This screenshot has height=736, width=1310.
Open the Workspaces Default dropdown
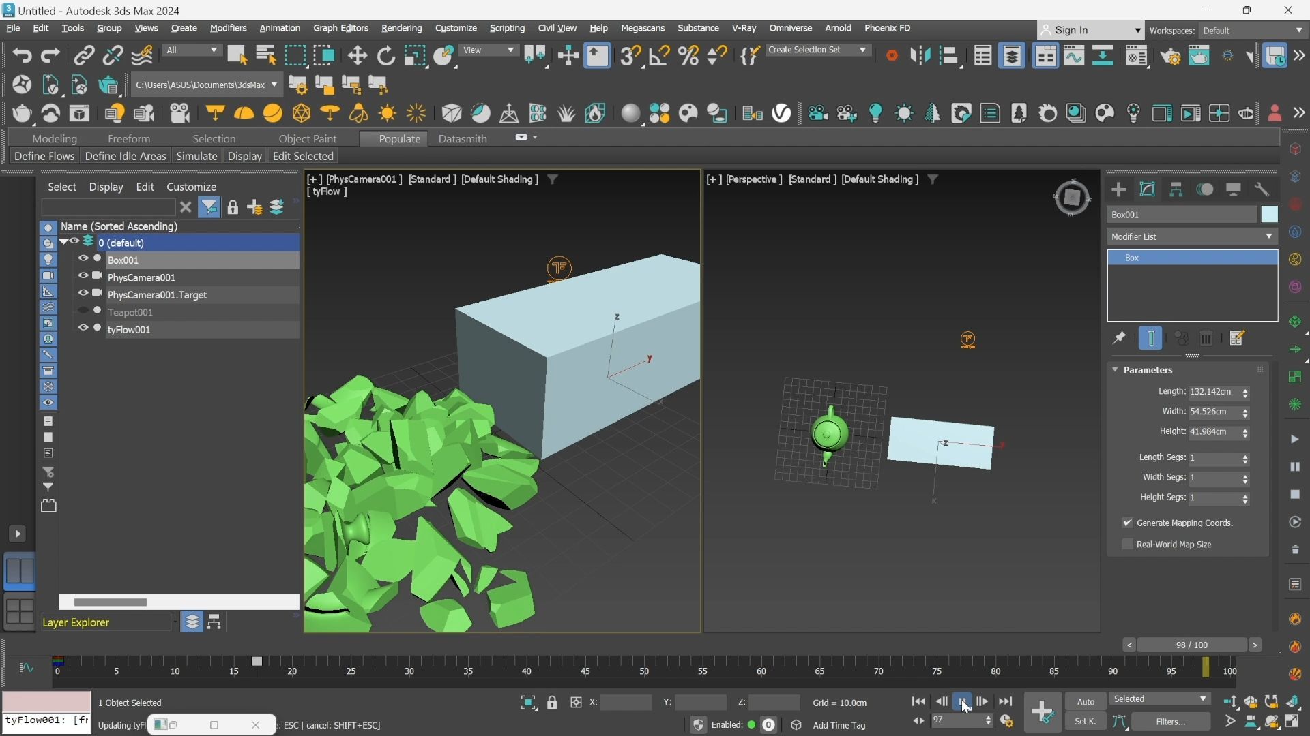(1253, 31)
